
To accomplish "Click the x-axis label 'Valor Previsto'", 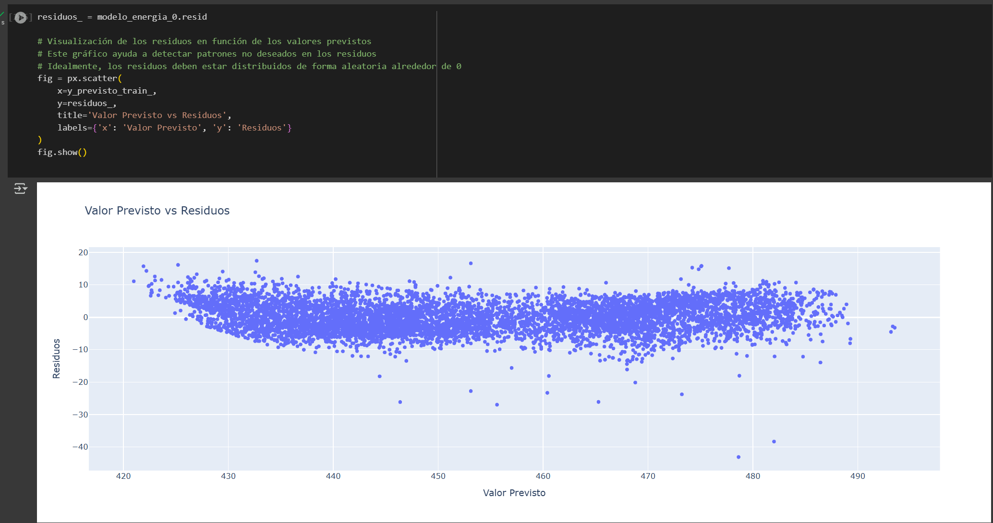I will pyautogui.click(x=514, y=493).
